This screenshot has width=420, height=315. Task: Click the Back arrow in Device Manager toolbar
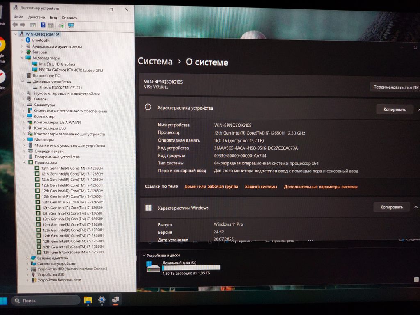(15, 25)
